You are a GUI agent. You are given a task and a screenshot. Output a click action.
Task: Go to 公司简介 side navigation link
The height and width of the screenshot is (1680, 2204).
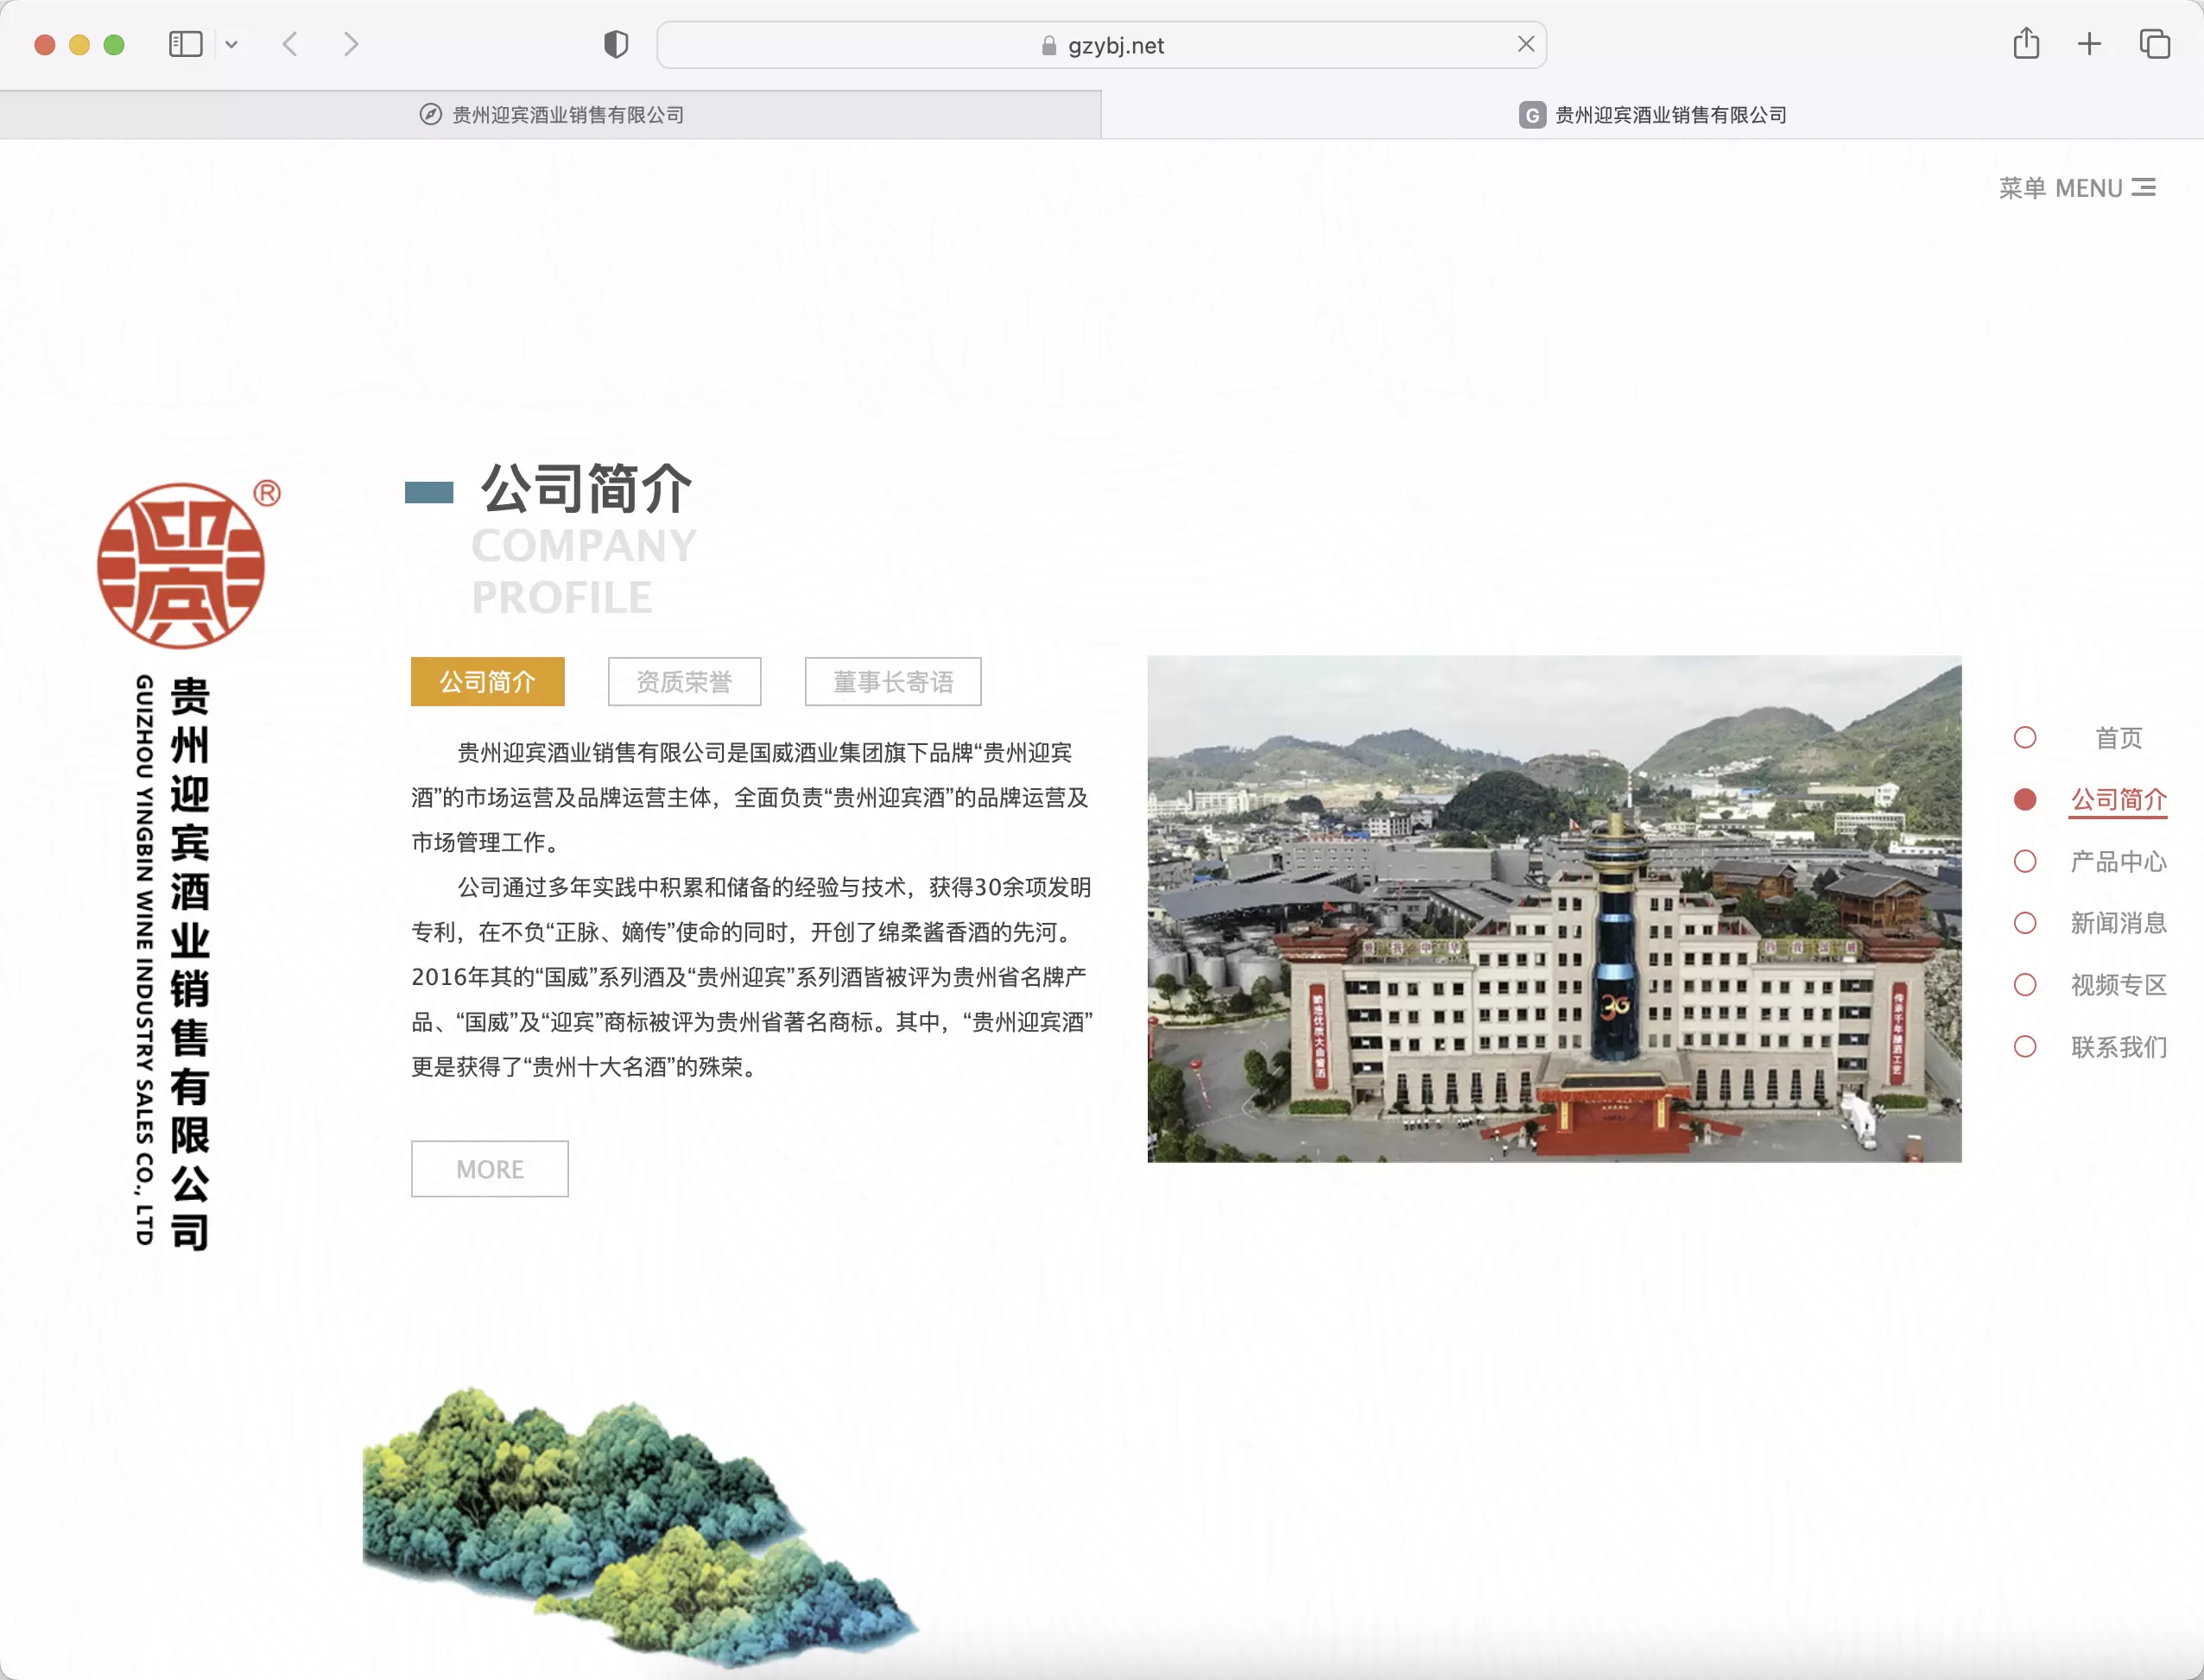coord(2118,800)
